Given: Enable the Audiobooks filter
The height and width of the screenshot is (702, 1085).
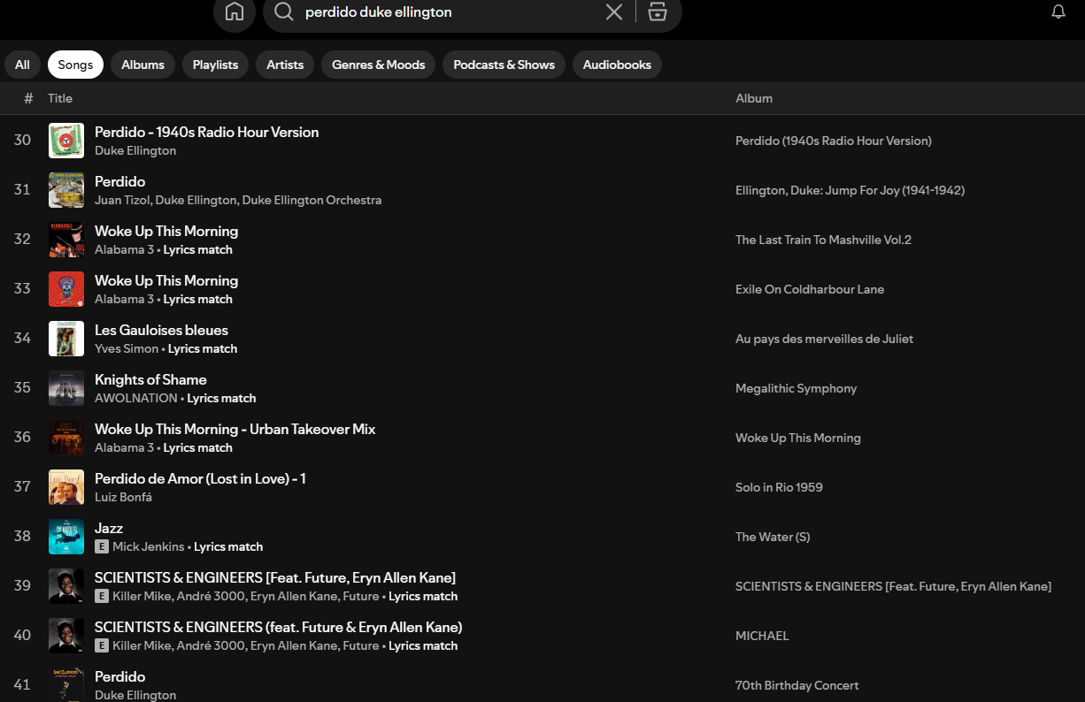Looking at the screenshot, I should click(x=617, y=64).
